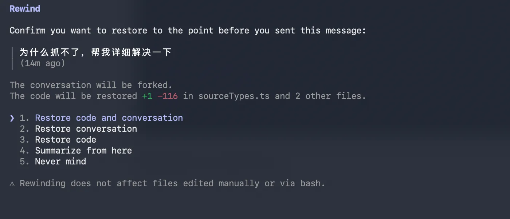The width and height of the screenshot is (510, 219).
Task: Select Summarize from here option
Action: [83, 151]
